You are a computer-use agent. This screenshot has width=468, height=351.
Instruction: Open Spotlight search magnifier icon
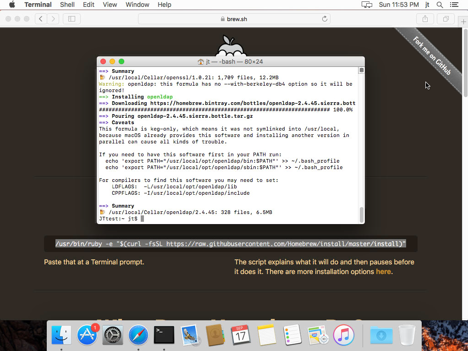pyautogui.click(x=440, y=5)
